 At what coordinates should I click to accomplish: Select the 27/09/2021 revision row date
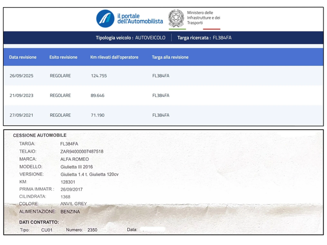(21, 115)
